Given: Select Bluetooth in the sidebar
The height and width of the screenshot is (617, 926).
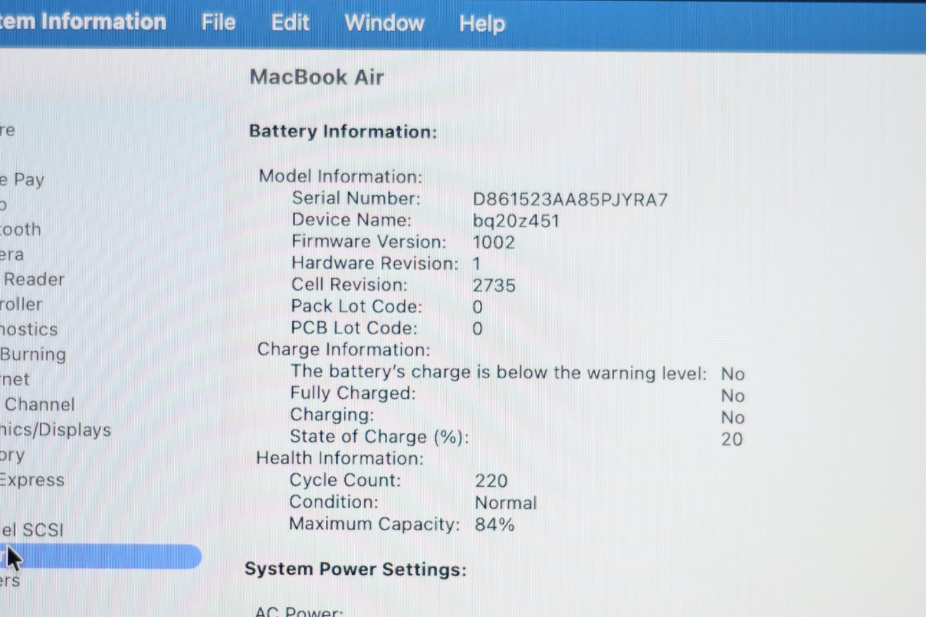Looking at the screenshot, I should (x=21, y=229).
